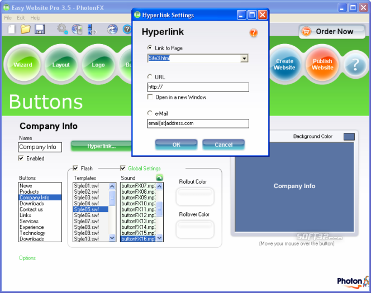
Task: Click the Create Website blue bubble
Action: (284, 64)
